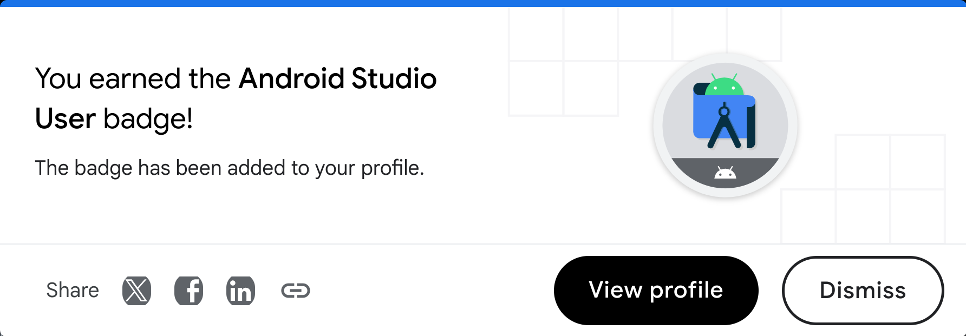Click the badge added confirmation message
Screen dimensions: 966x336
(229, 168)
